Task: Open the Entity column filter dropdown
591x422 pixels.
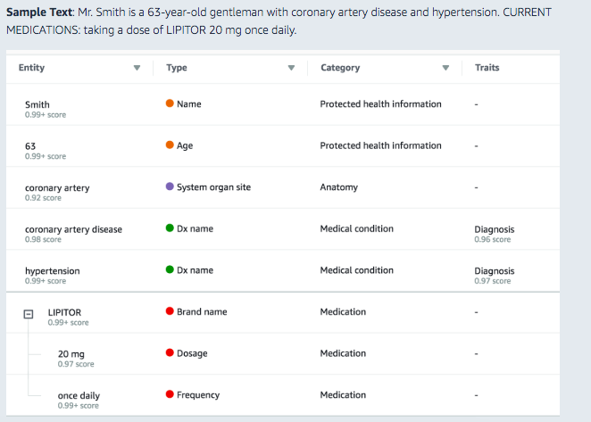Action: (137, 68)
